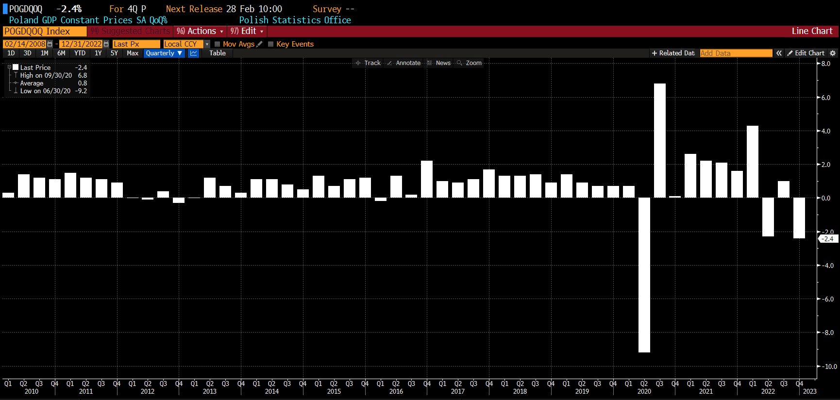This screenshot has height=400, width=840.
Task: Click Poland GDP Constant Prices SA QoQ% title
Action: 88,20
